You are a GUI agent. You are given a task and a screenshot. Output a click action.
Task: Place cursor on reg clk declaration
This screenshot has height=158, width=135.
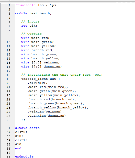point(29,26)
